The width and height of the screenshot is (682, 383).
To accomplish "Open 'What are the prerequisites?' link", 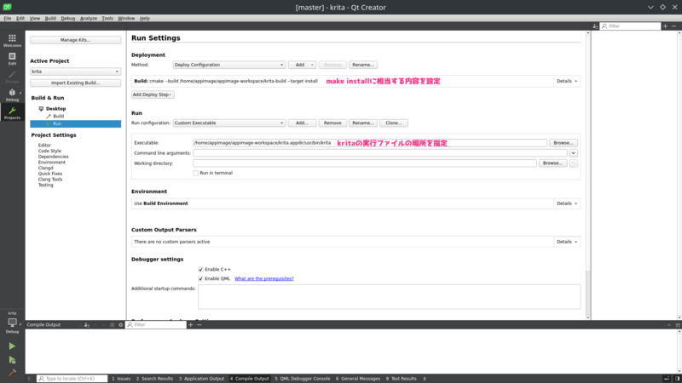I will 264,279.
